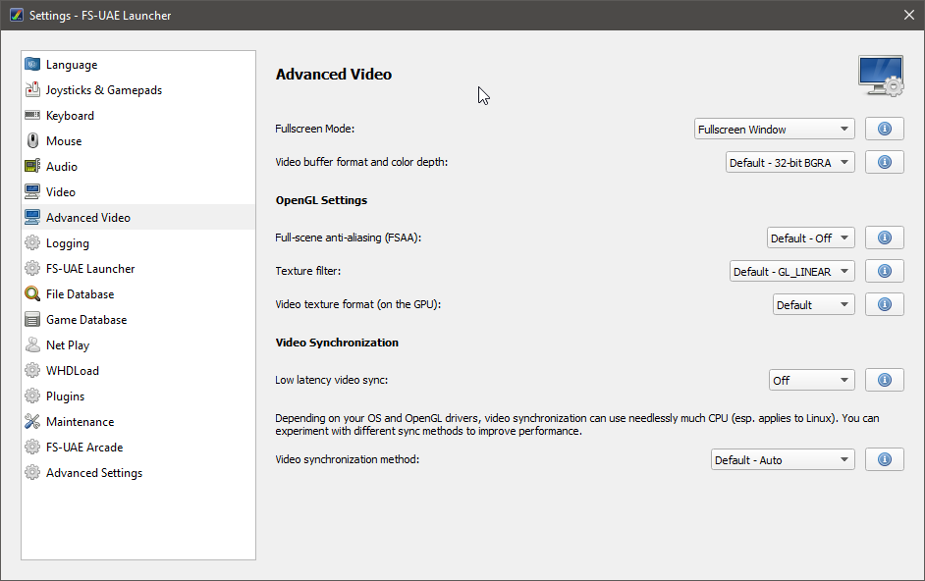Expand the FSAA Default - Off dropdown
The width and height of the screenshot is (925, 581).
[810, 238]
